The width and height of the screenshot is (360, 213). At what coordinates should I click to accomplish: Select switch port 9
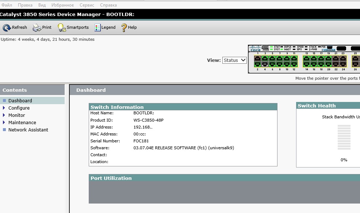(x=287, y=58)
